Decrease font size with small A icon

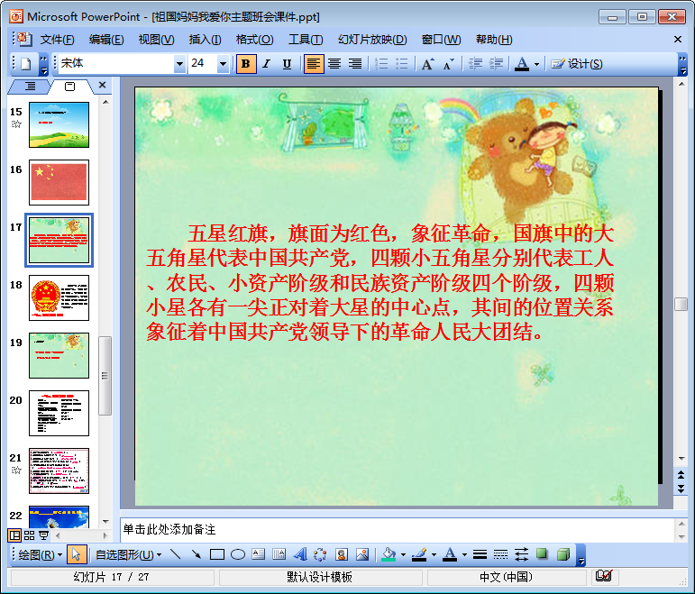pyautogui.click(x=449, y=64)
